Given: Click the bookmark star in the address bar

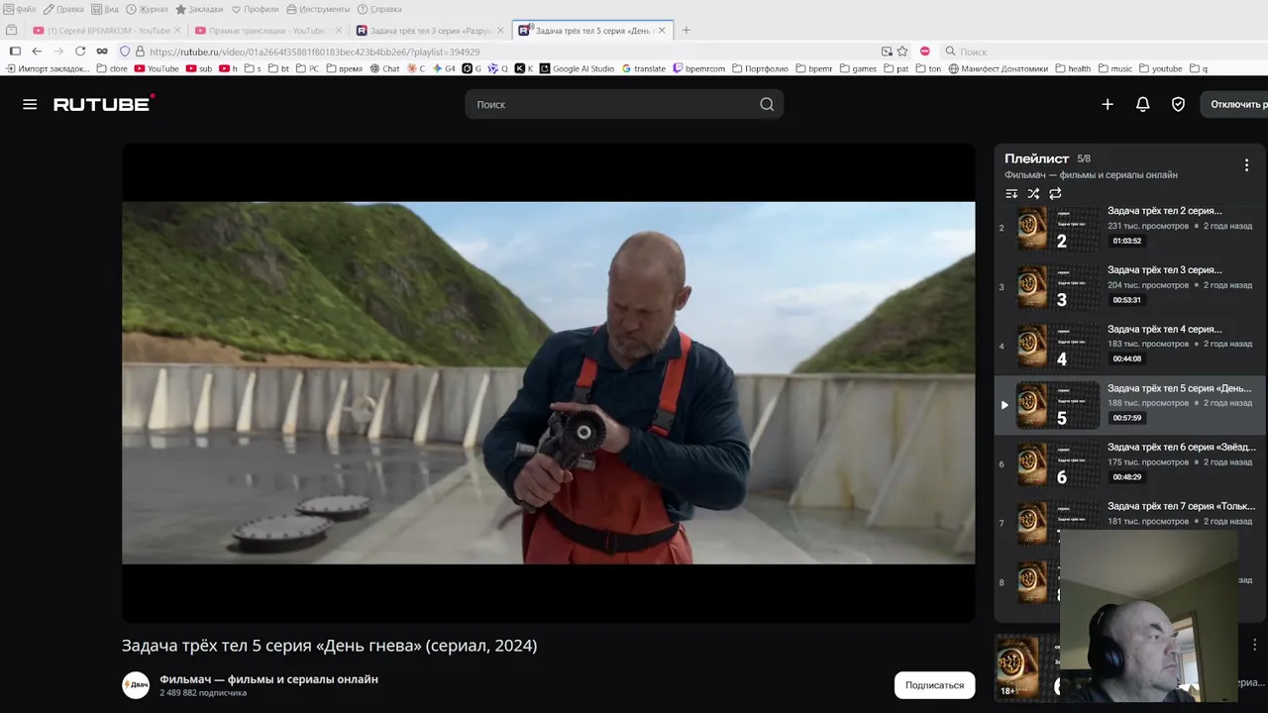Looking at the screenshot, I should click(x=902, y=51).
